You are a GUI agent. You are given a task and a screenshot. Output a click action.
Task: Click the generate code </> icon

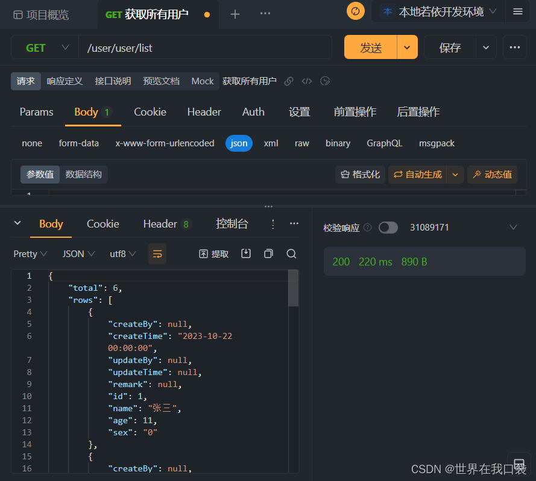307,81
